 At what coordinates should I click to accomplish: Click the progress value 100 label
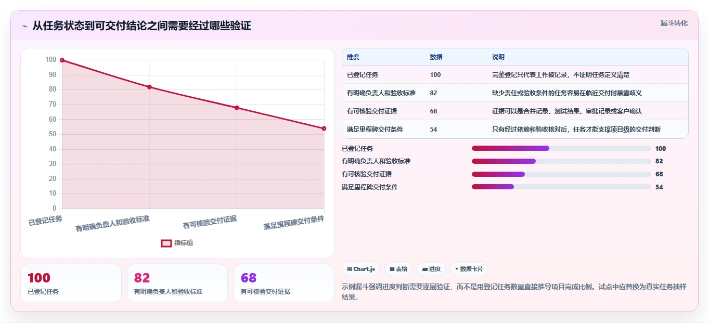click(x=661, y=149)
